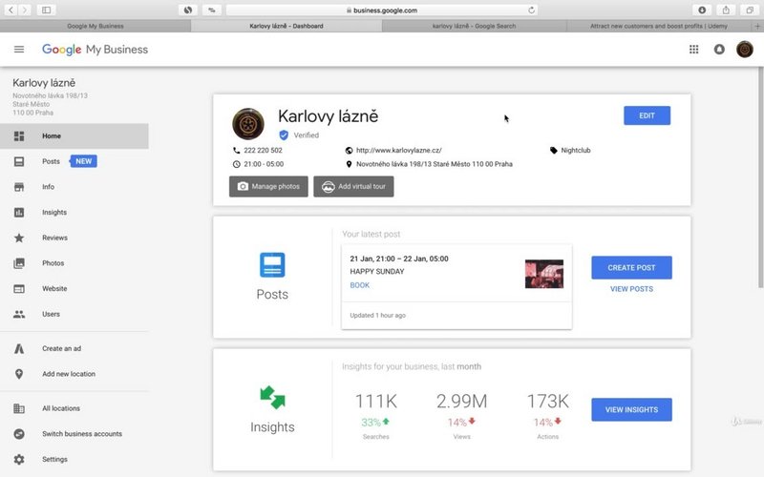Click the EDIT button
Screen dimensions: 764x477
point(647,115)
